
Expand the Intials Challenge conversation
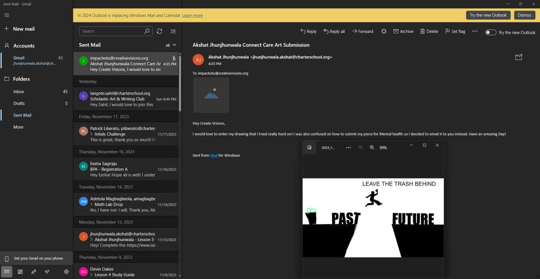tap(92, 134)
